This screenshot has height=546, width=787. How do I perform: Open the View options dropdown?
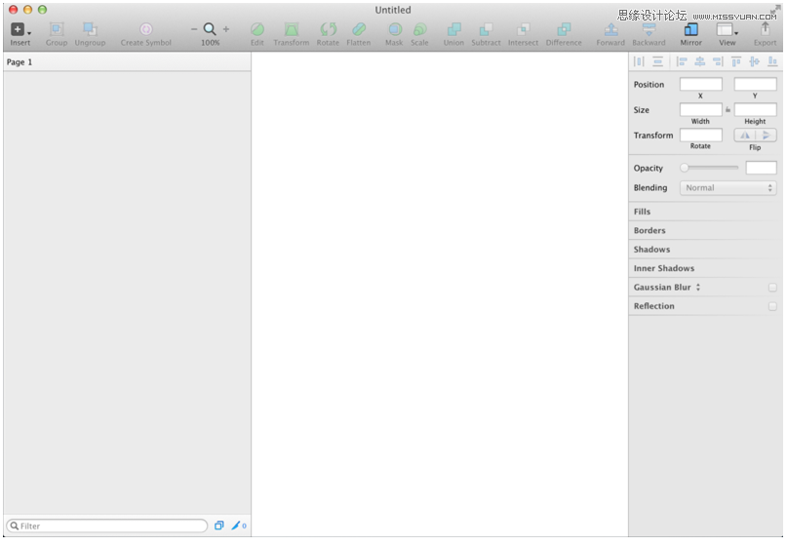728,29
